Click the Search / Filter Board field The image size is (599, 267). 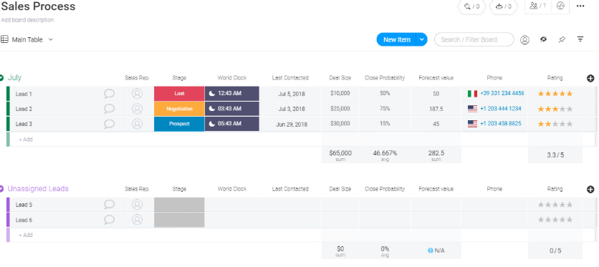474,39
